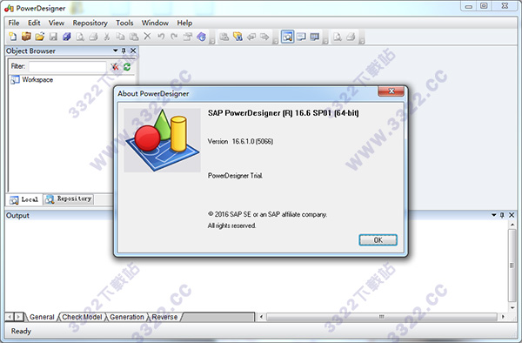
Task: Open the Tools menu
Action: click(124, 23)
